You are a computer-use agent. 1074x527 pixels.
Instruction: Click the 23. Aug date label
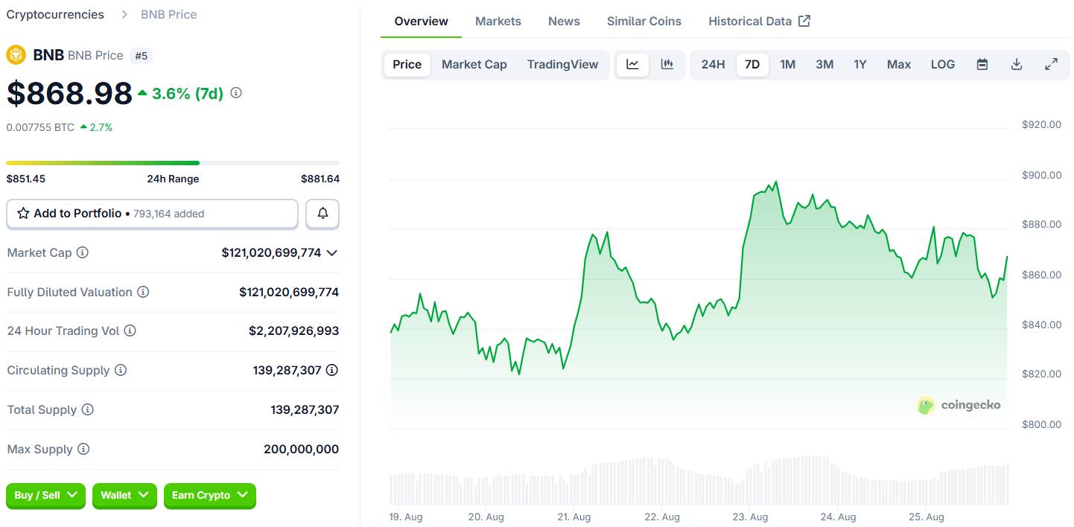[x=749, y=517]
